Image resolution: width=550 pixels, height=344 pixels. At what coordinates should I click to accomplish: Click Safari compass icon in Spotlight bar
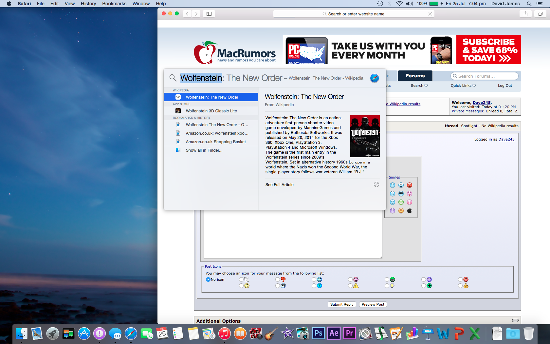(x=375, y=78)
